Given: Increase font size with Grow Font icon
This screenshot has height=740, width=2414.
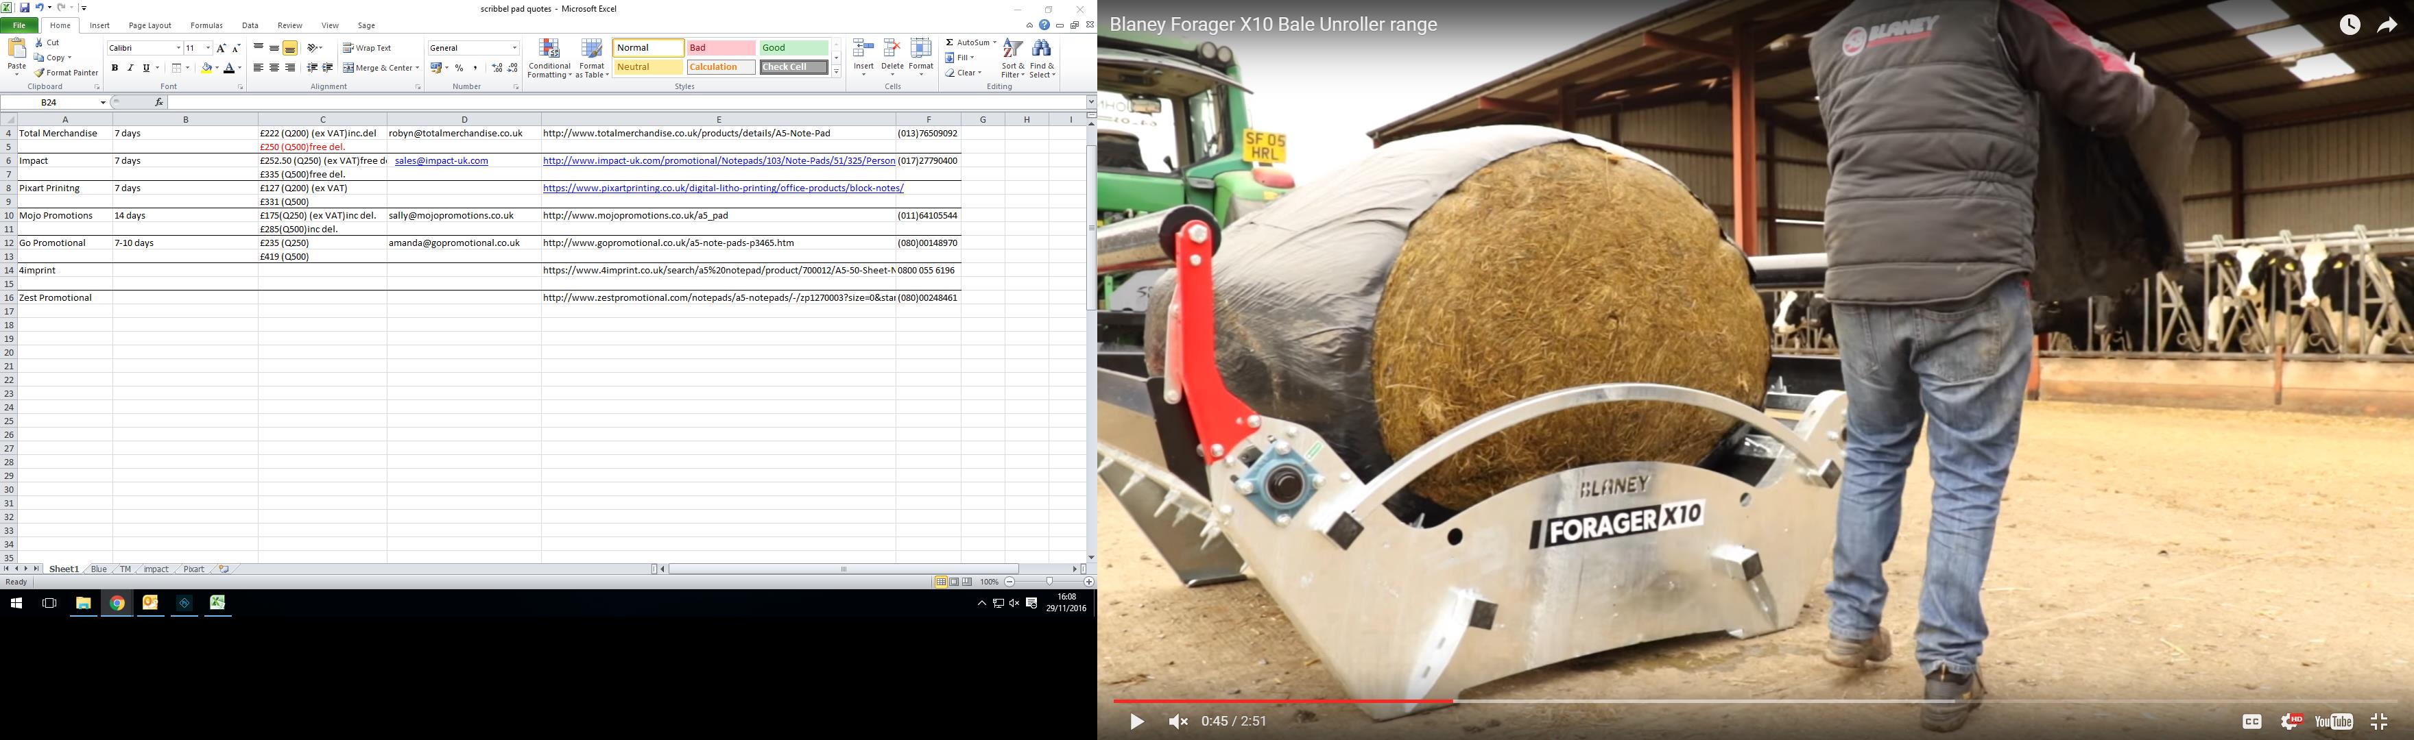Looking at the screenshot, I should tap(221, 48).
